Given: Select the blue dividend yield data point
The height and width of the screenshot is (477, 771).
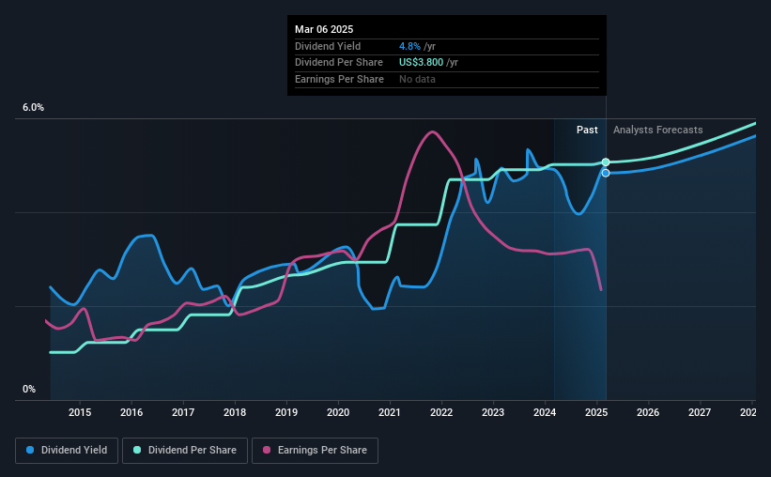Looking at the screenshot, I should click(x=606, y=173).
